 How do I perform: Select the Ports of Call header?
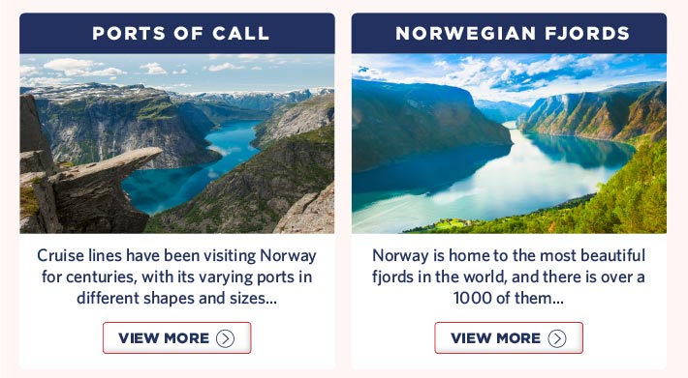pos(176,33)
